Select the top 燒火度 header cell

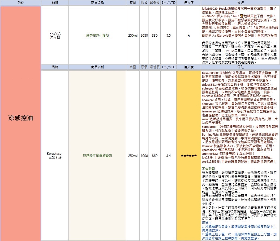point(189,2)
